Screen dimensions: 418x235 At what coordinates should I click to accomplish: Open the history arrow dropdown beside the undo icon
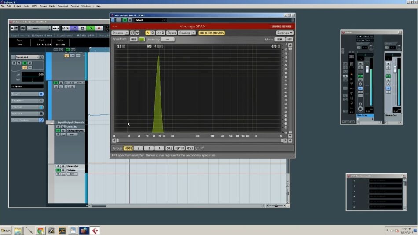[137, 33]
